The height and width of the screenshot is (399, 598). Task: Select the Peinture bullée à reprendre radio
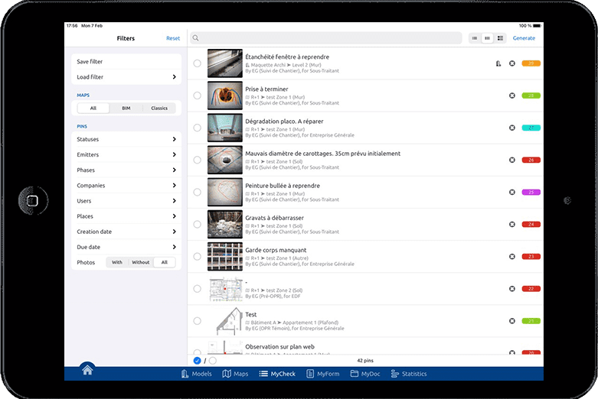(198, 193)
